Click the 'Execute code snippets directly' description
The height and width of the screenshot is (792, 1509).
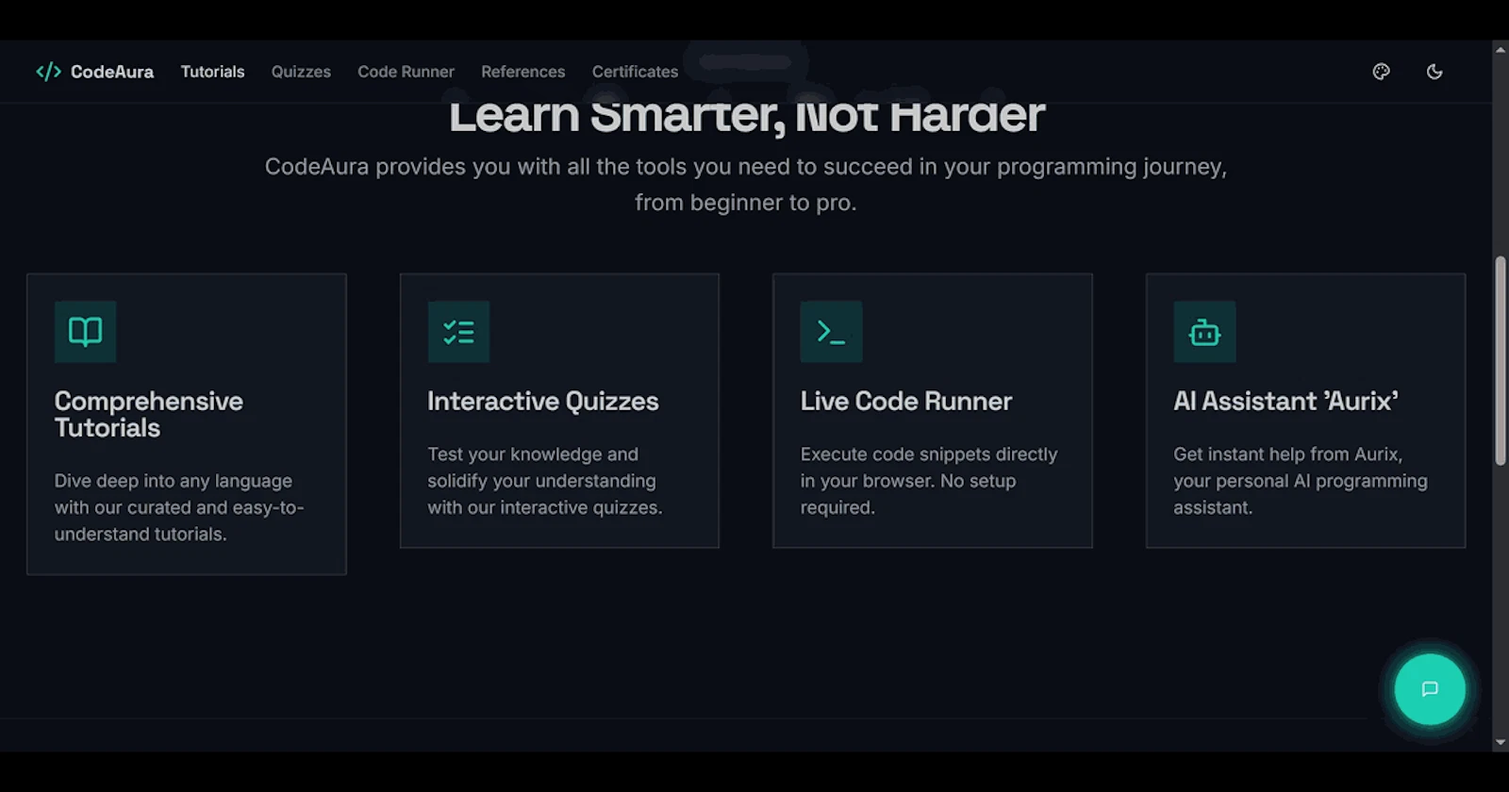pos(929,481)
